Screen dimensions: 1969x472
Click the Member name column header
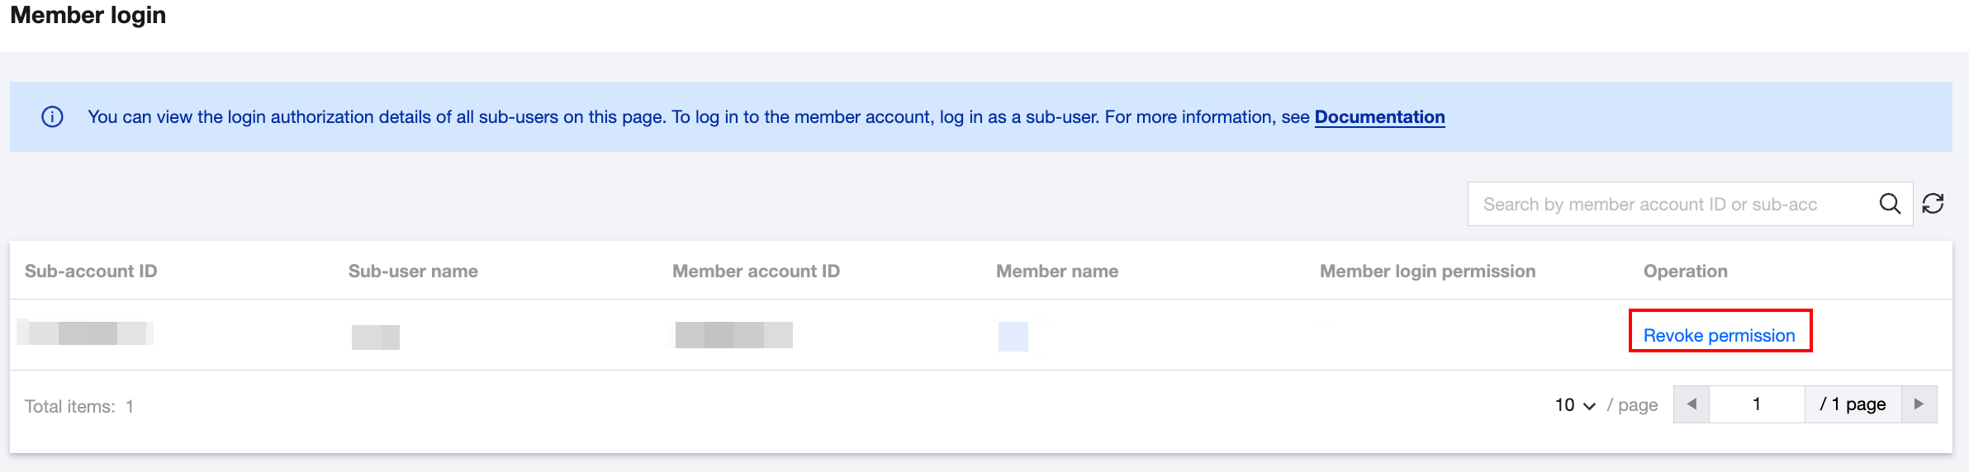coord(1057,271)
